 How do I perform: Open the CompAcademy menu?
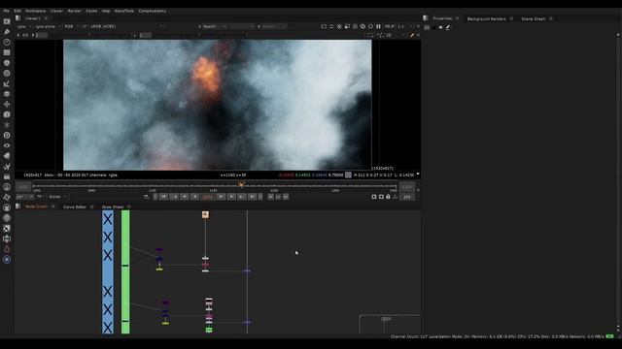(153, 11)
